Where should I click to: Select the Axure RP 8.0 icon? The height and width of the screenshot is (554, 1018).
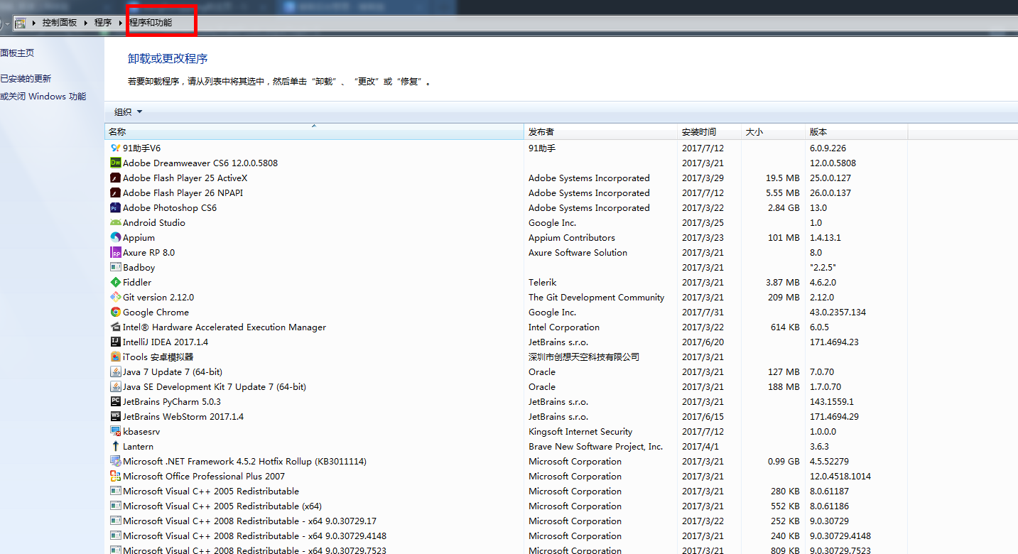116,252
